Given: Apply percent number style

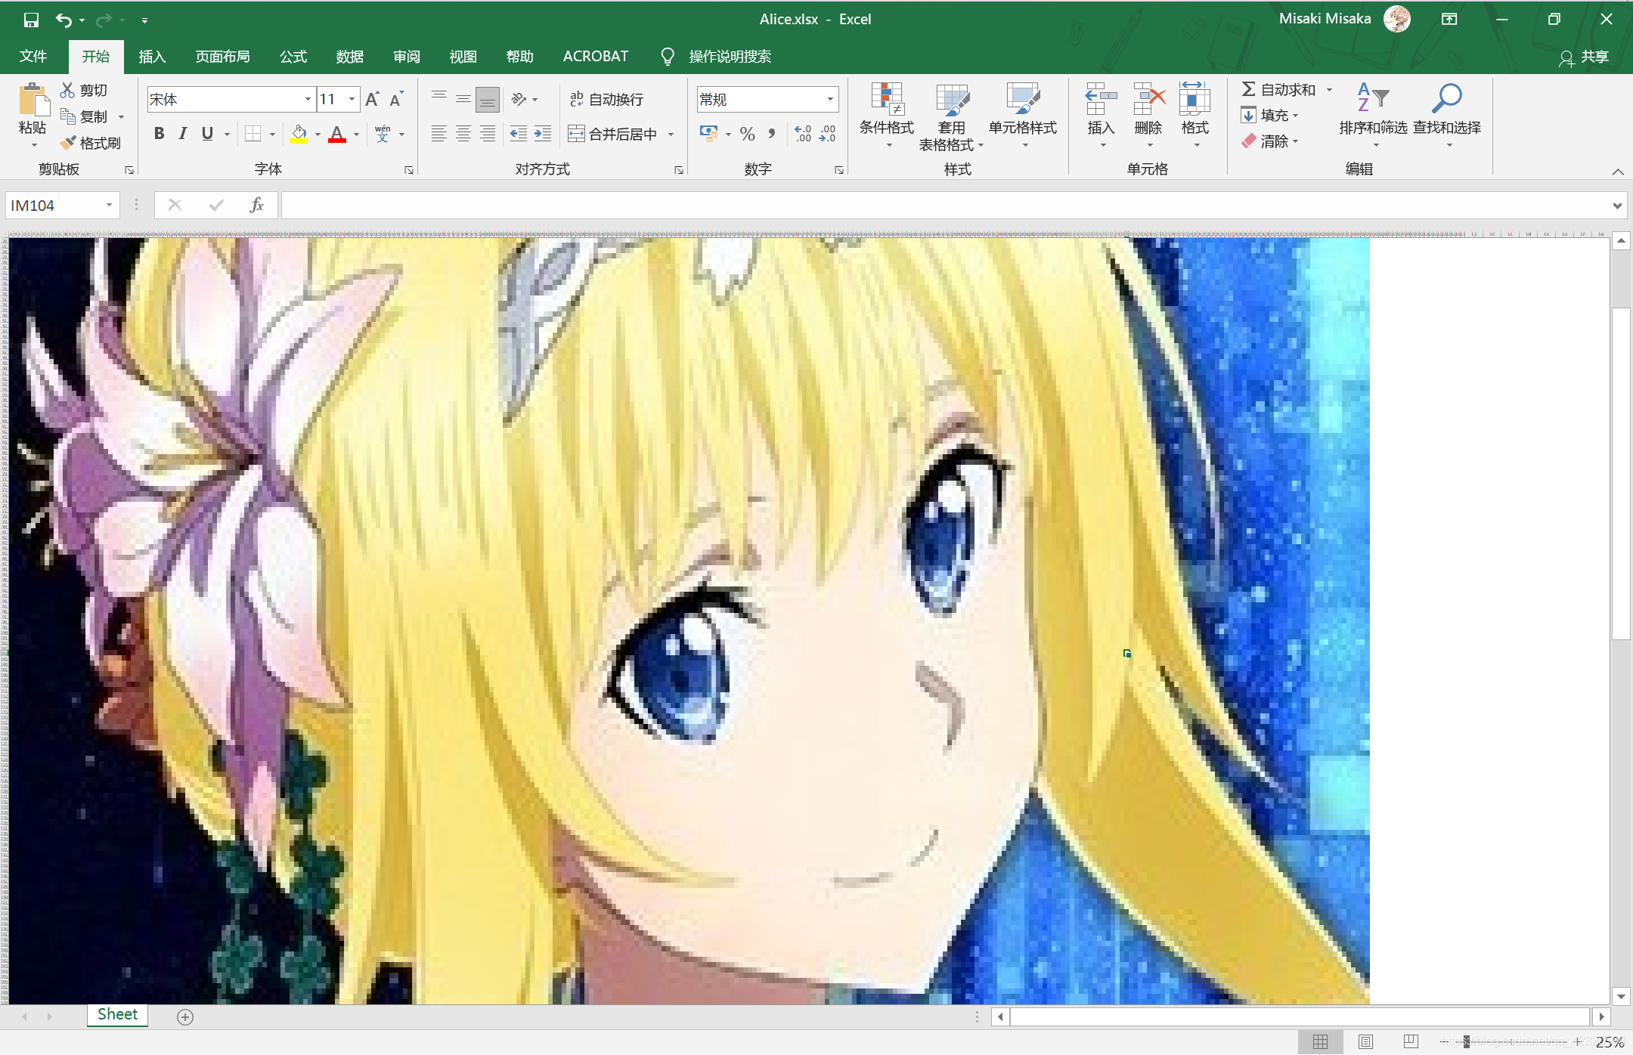Looking at the screenshot, I should pos(747,134).
